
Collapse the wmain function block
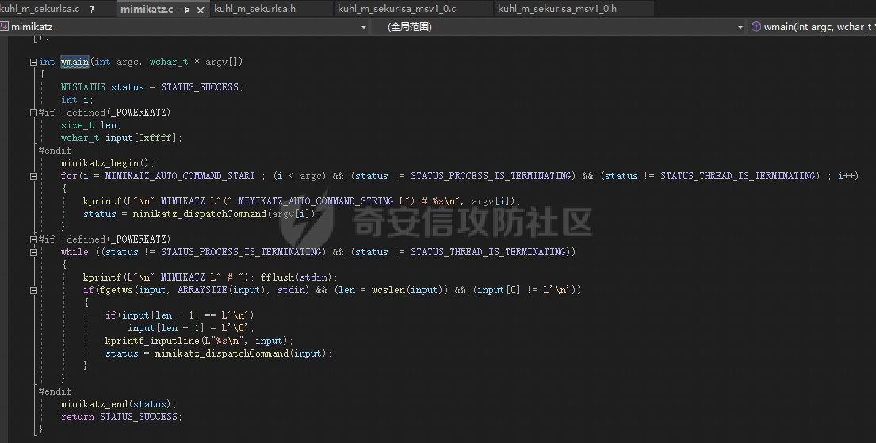33,62
